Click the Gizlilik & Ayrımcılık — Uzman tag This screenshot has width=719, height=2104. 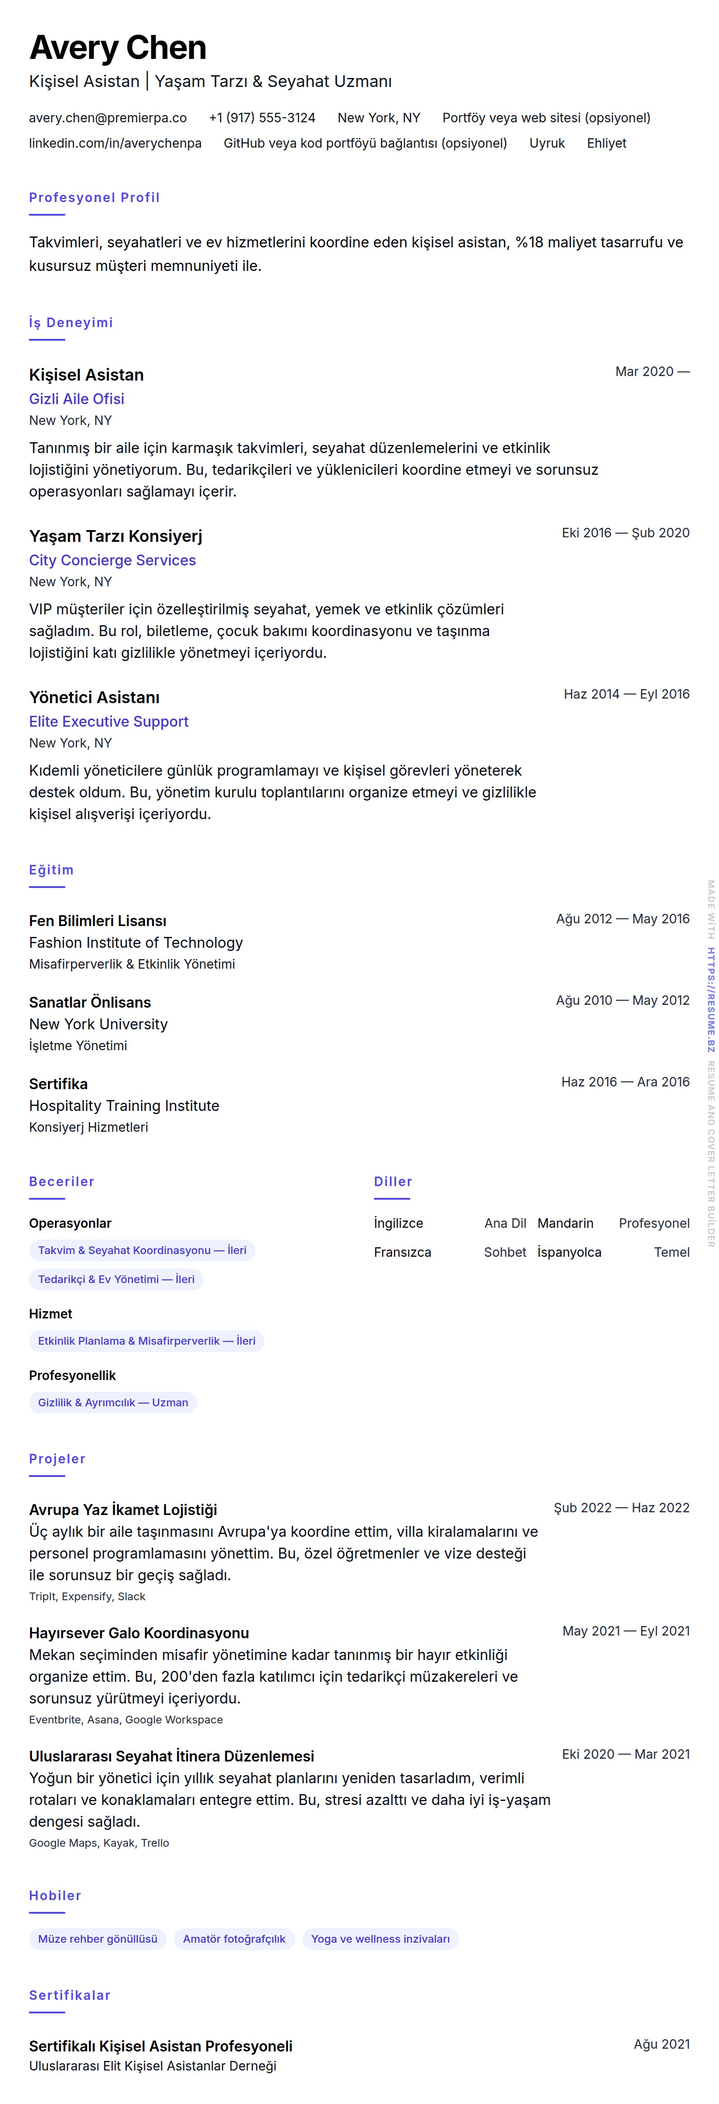tap(113, 1402)
